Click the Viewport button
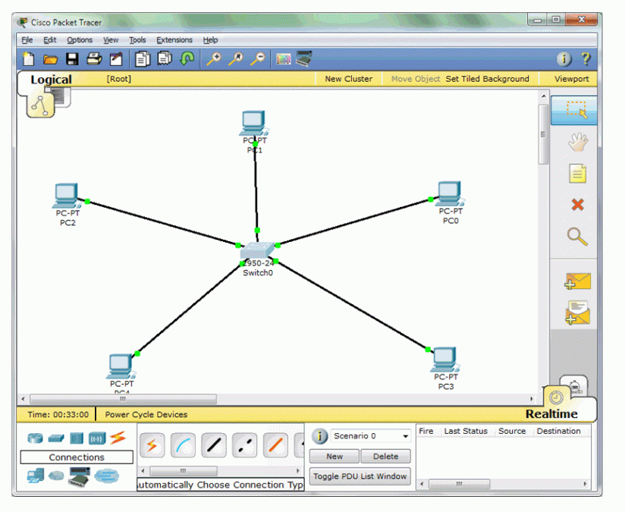 [x=571, y=79]
